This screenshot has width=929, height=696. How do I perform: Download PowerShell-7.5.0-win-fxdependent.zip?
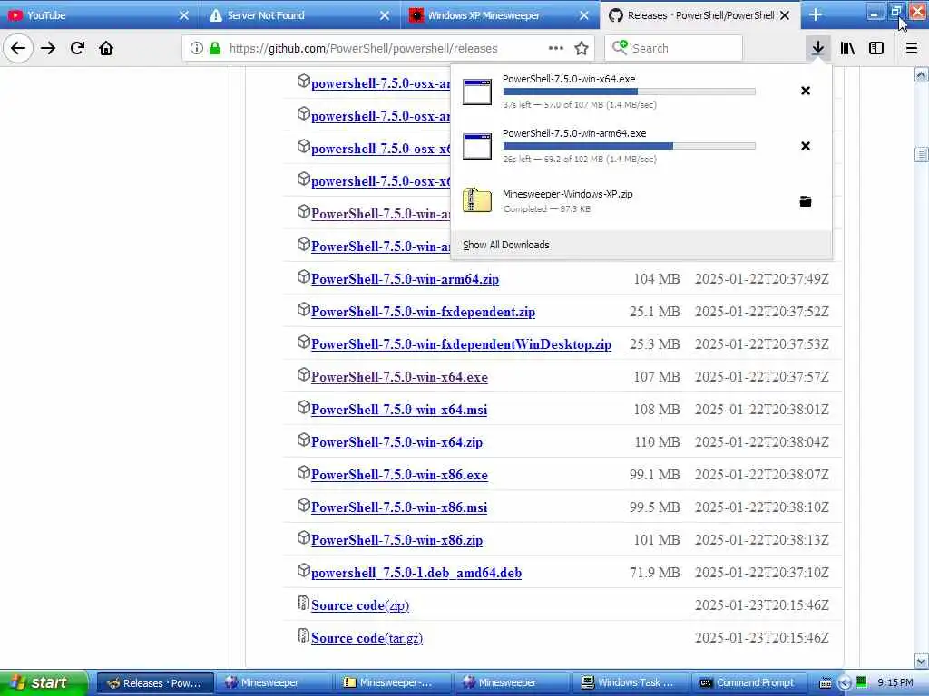click(x=423, y=312)
